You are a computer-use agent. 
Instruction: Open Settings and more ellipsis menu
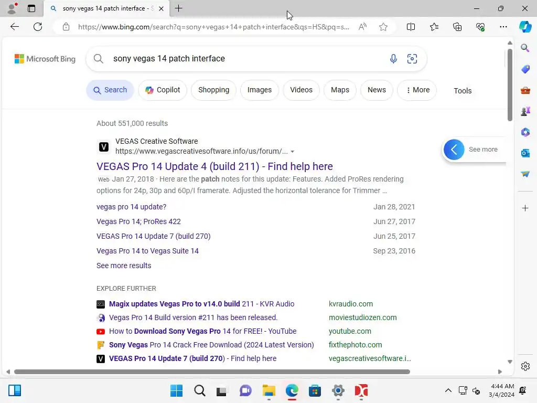coord(503,27)
